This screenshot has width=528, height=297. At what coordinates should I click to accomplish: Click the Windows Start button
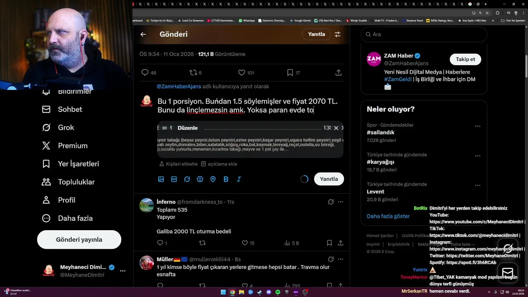(223, 292)
